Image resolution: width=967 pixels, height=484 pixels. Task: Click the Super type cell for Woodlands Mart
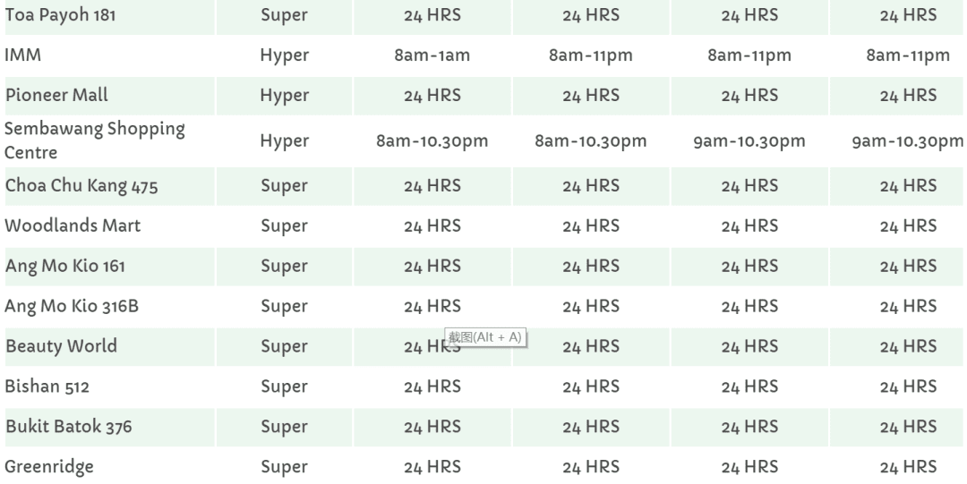[284, 225]
